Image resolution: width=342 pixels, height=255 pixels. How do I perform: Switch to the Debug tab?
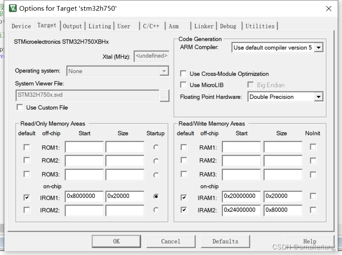pos(229,26)
